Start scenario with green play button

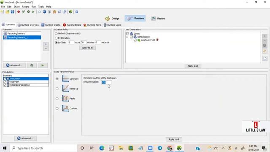43,65
